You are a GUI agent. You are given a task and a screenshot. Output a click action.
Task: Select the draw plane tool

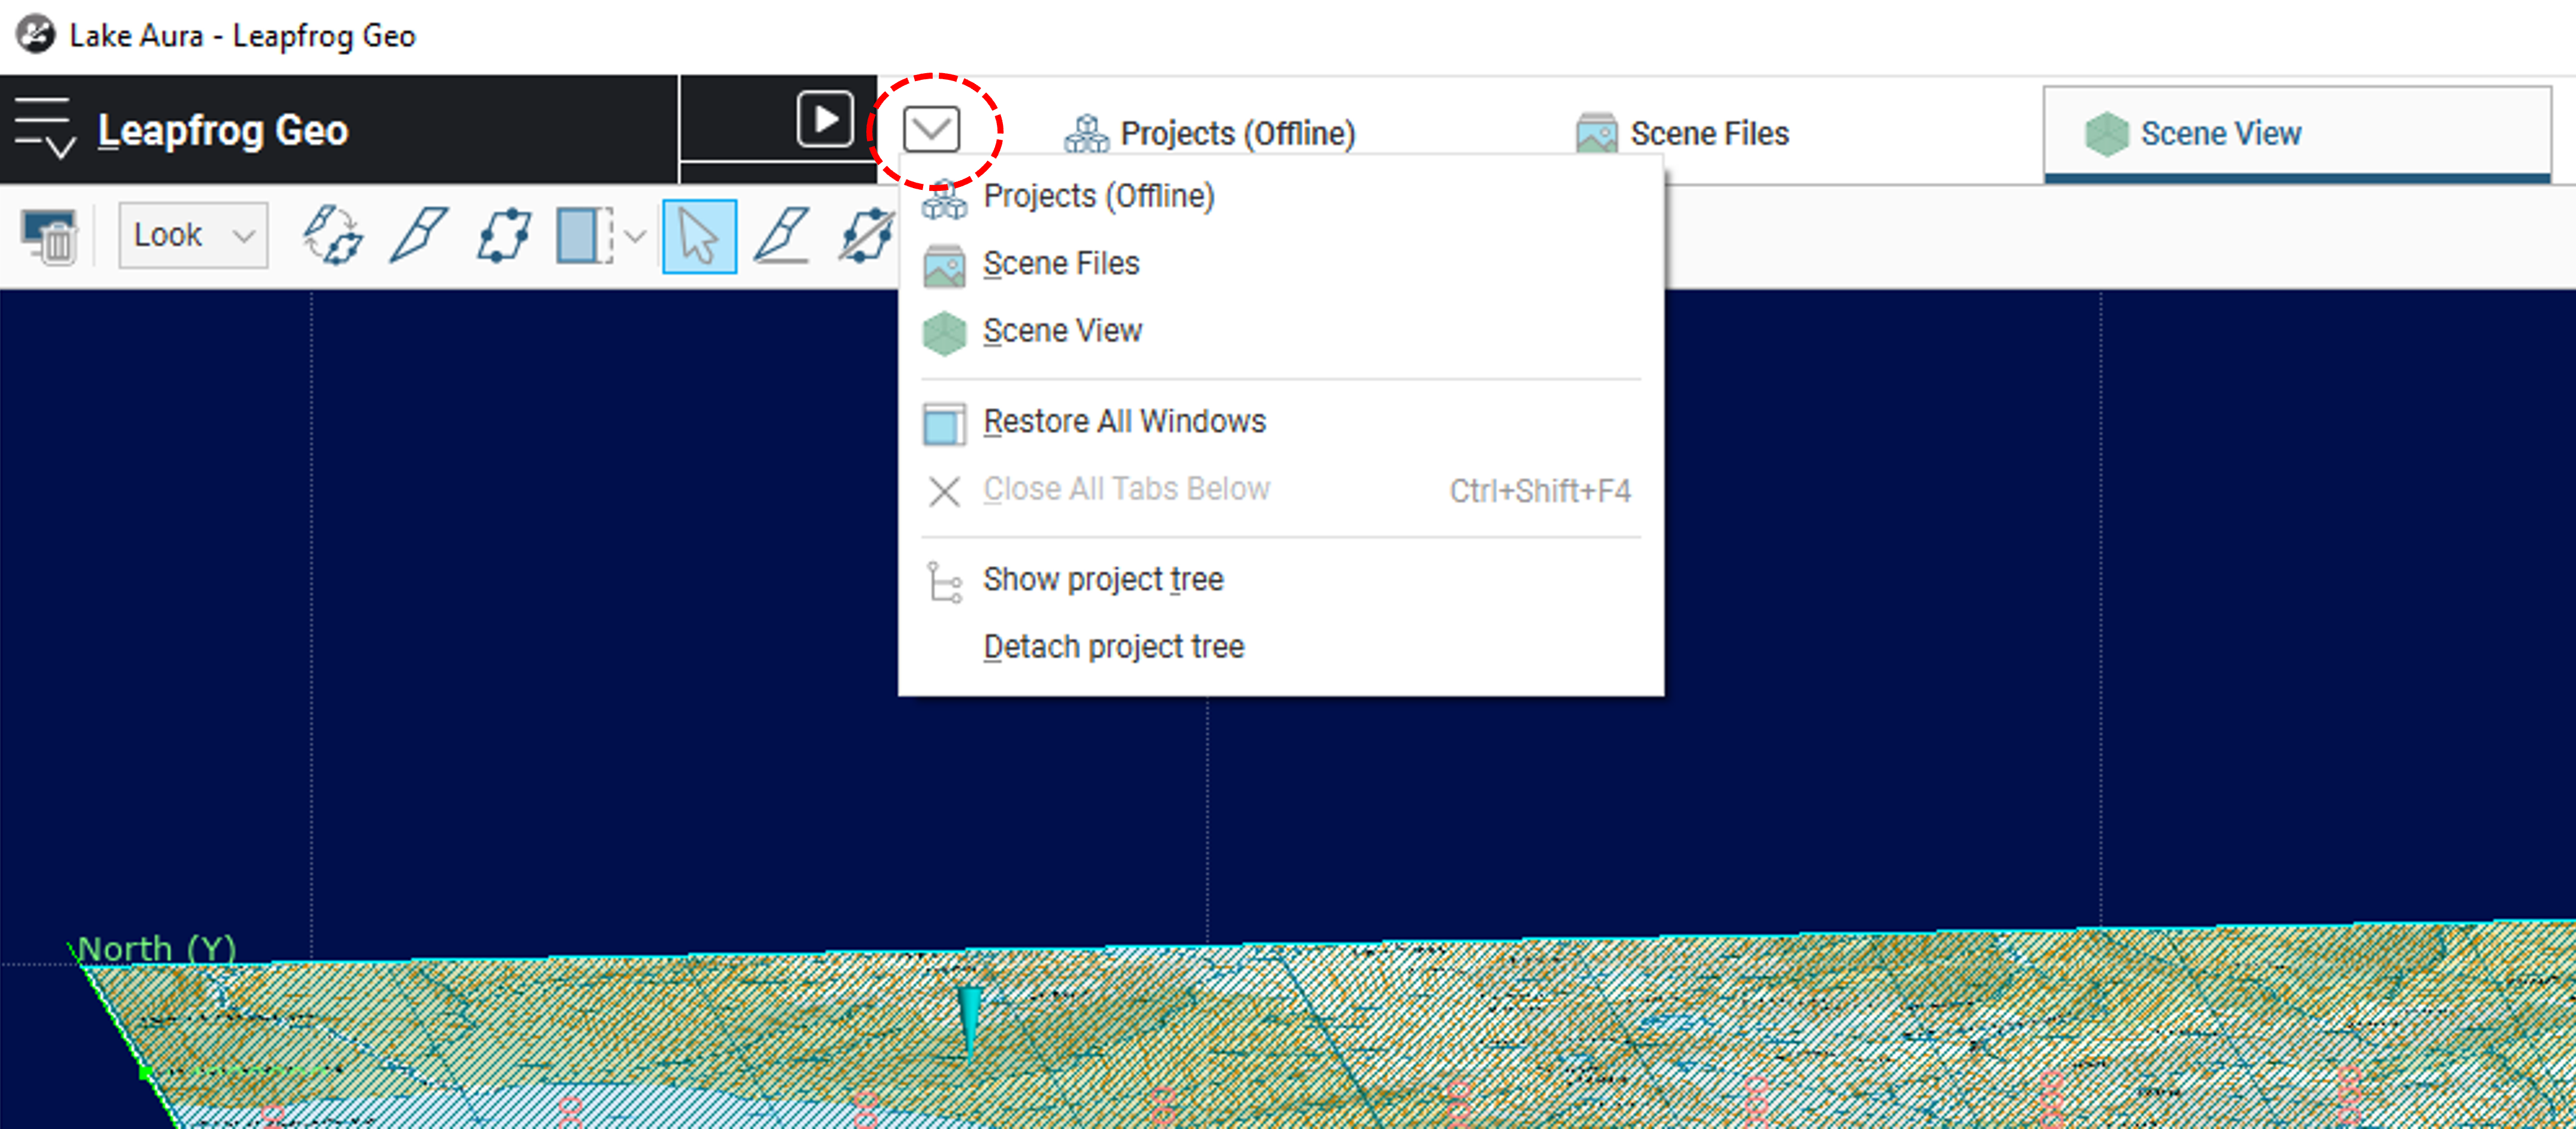click(x=503, y=236)
